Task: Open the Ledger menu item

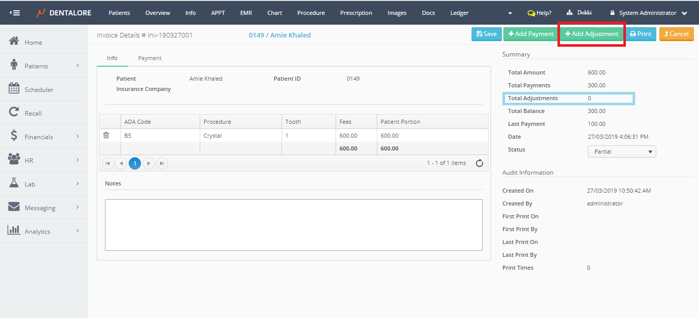Action: [x=459, y=13]
